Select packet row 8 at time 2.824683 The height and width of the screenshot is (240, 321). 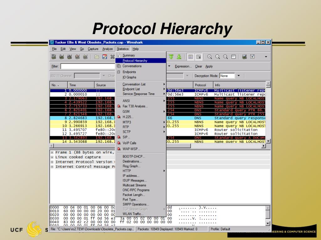click(158, 118)
